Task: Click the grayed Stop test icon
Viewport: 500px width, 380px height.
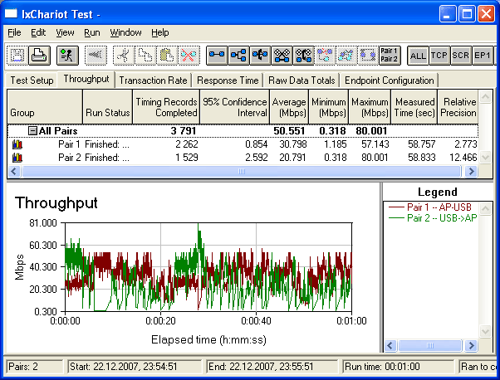Action: click(x=96, y=56)
